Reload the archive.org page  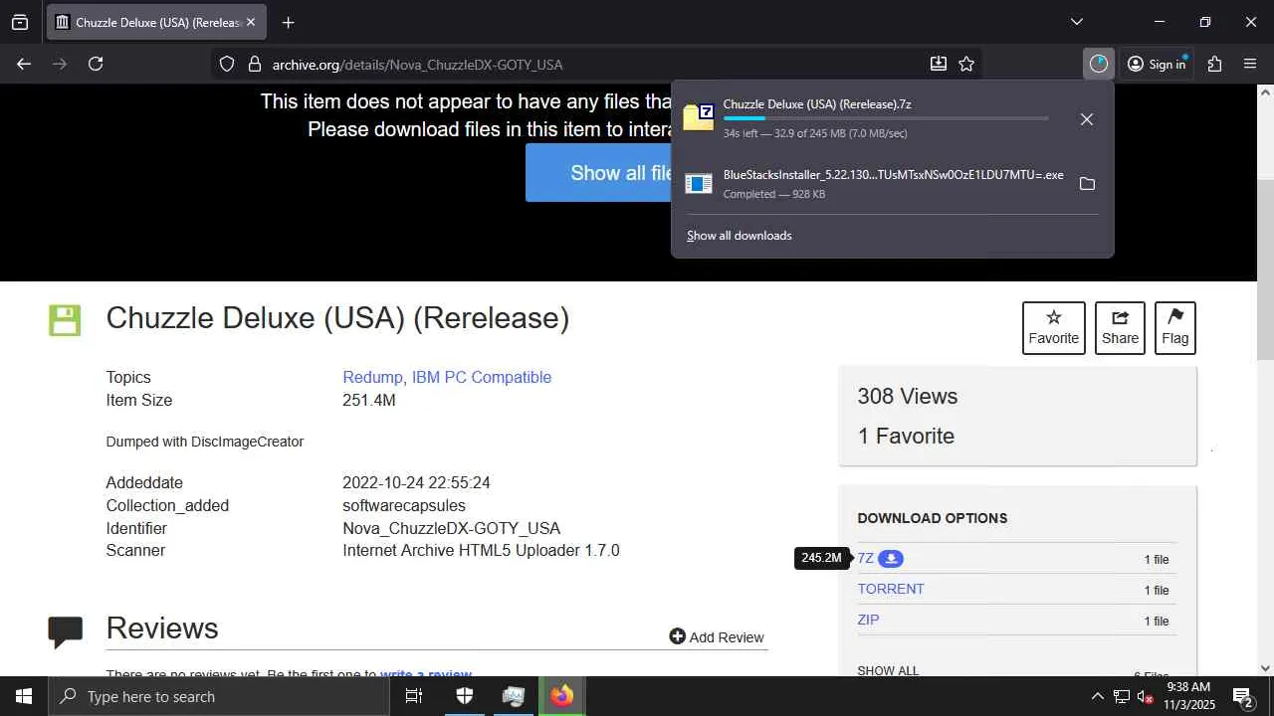click(x=96, y=64)
